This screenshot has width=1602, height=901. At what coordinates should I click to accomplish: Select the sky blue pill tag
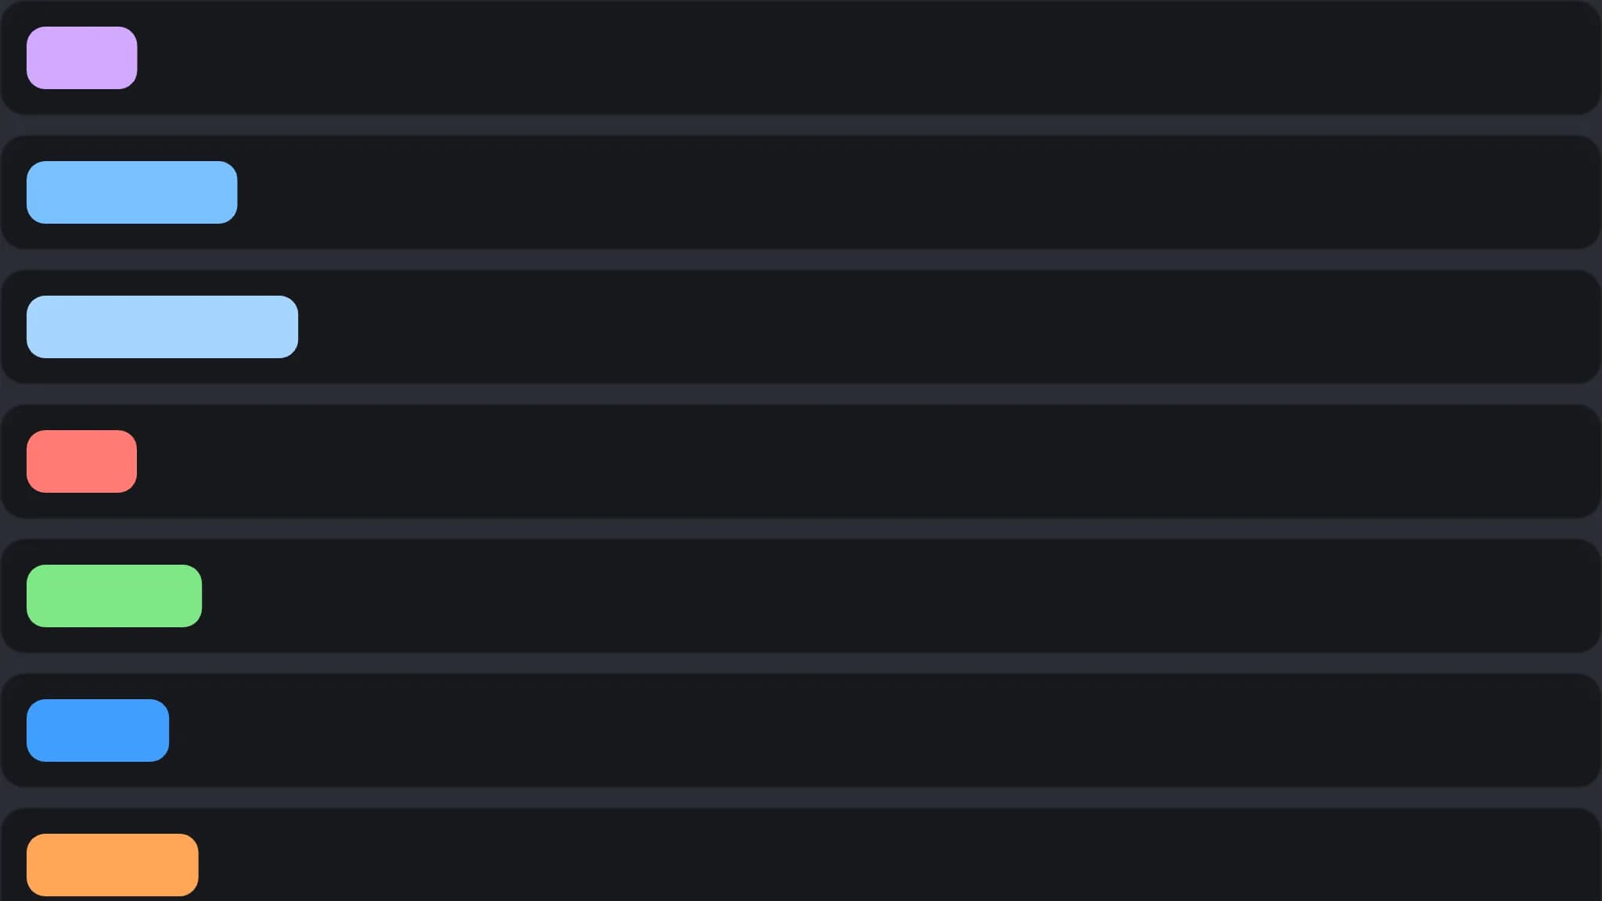(132, 192)
